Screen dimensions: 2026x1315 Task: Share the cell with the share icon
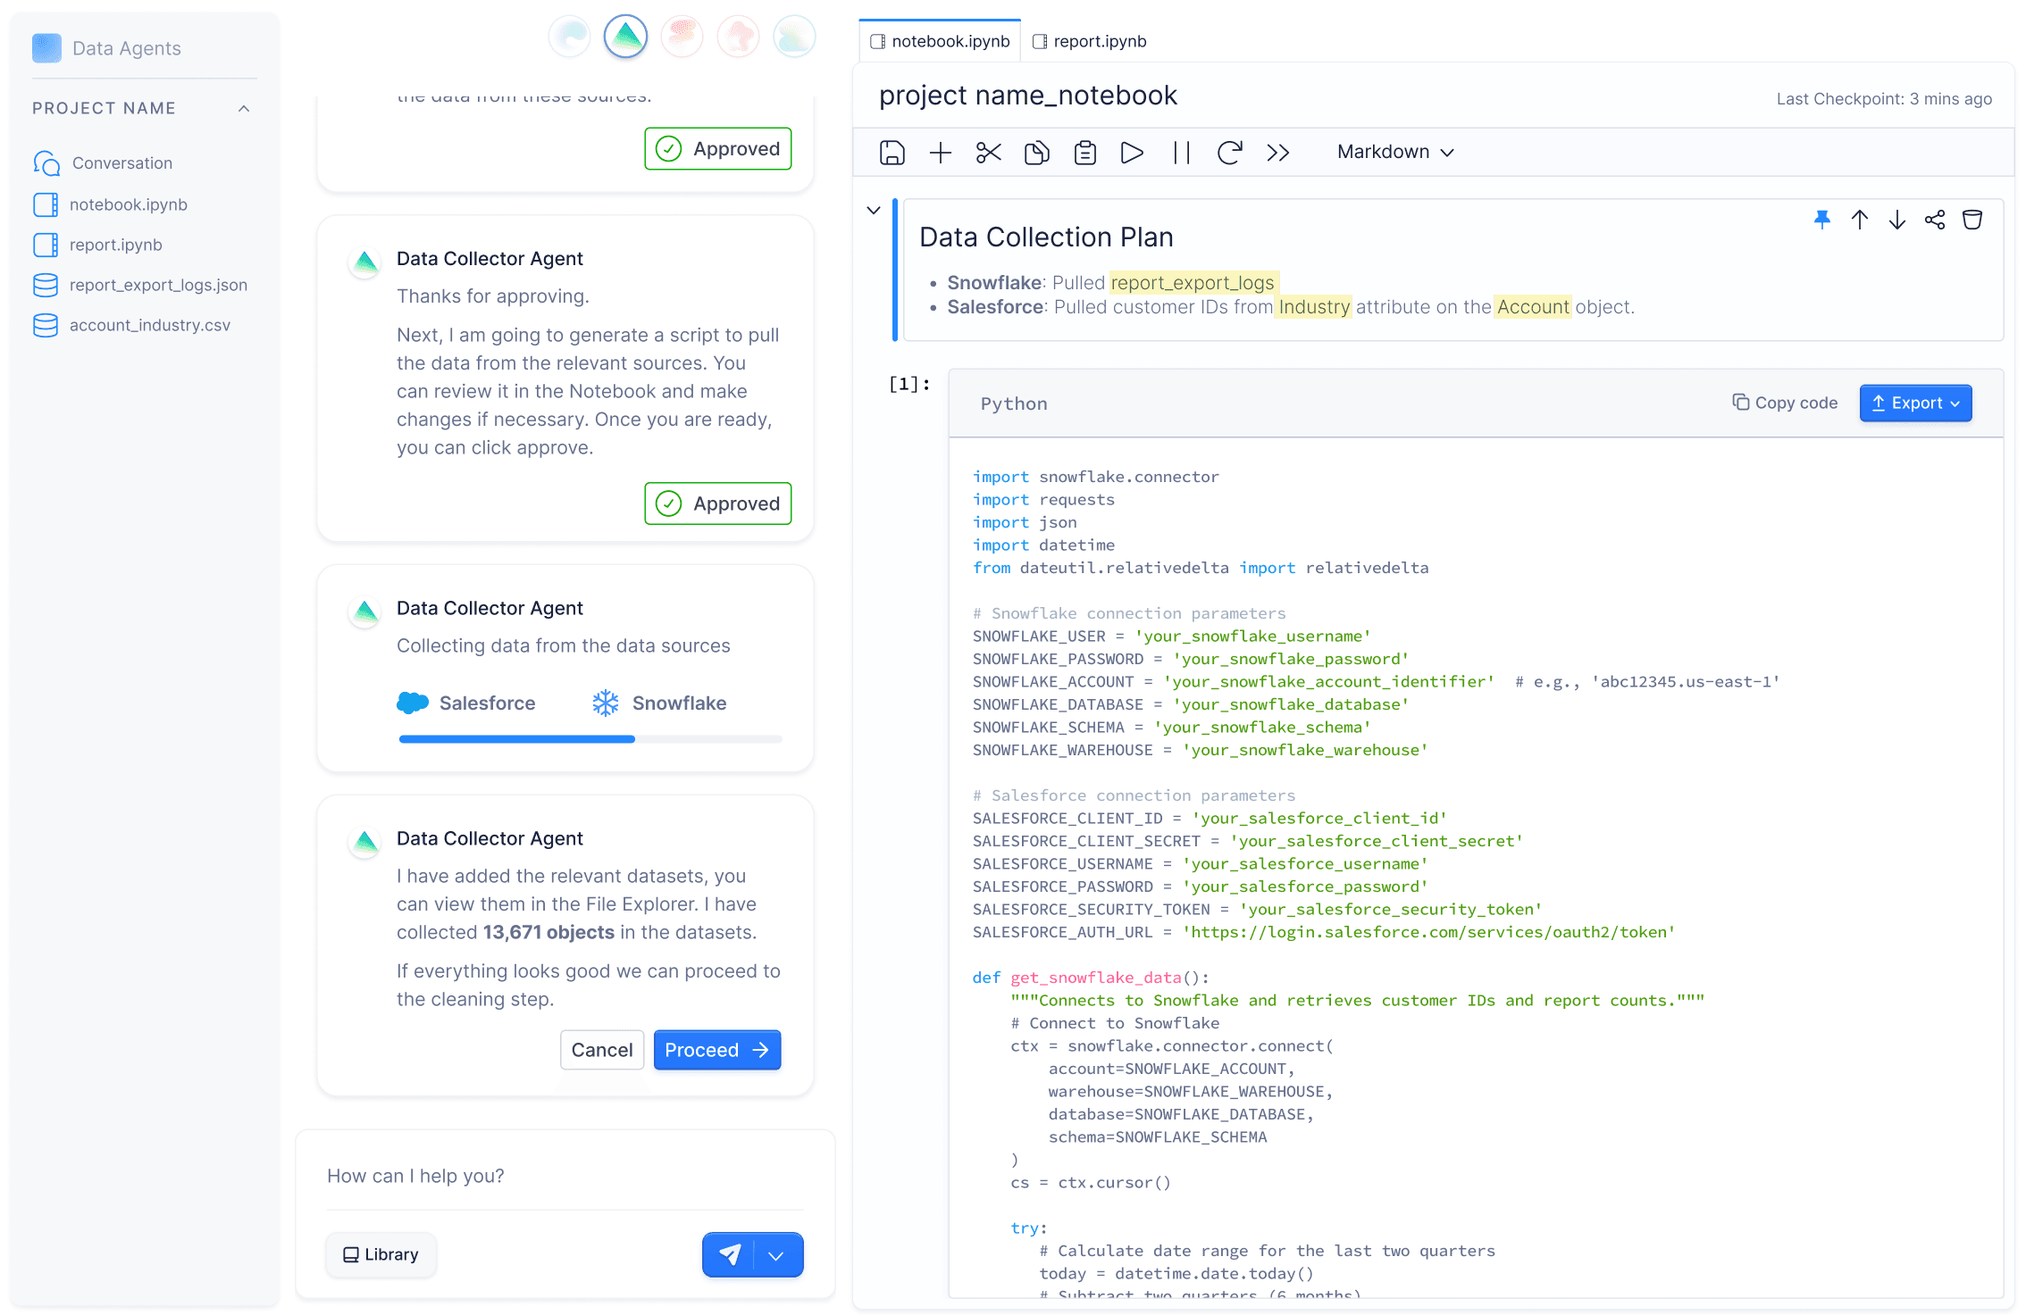click(1935, 220)
